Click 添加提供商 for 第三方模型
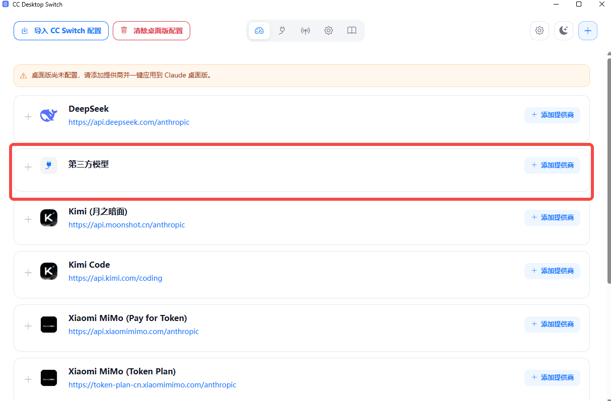Image resolution: width=611 pixels, height=401 pixels. pos(552,165)
